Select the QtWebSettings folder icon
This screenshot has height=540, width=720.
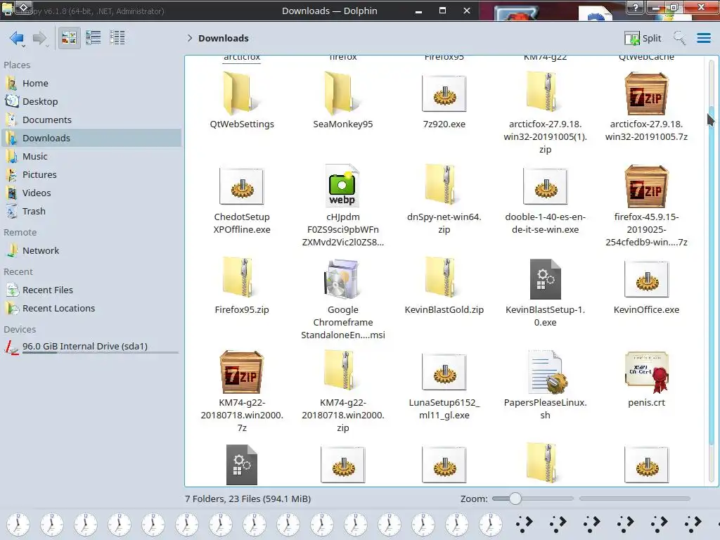[242, 94]
